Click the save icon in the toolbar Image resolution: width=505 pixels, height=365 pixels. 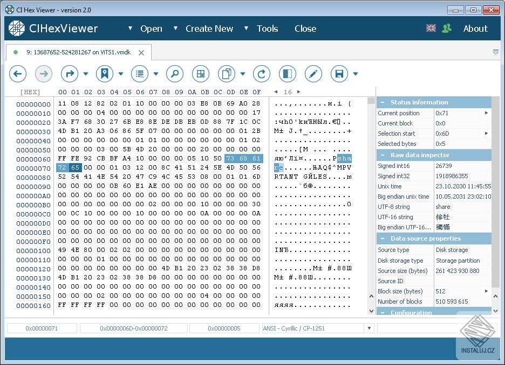tap(340, 74)
